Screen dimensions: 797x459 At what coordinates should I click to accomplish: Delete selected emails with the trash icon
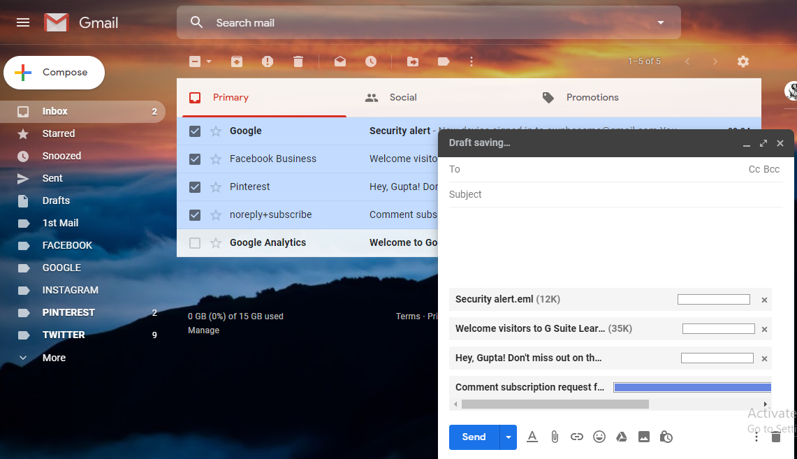click(x=298, y=61)
